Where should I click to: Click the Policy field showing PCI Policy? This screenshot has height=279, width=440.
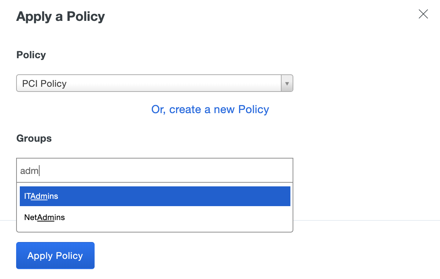147,83
